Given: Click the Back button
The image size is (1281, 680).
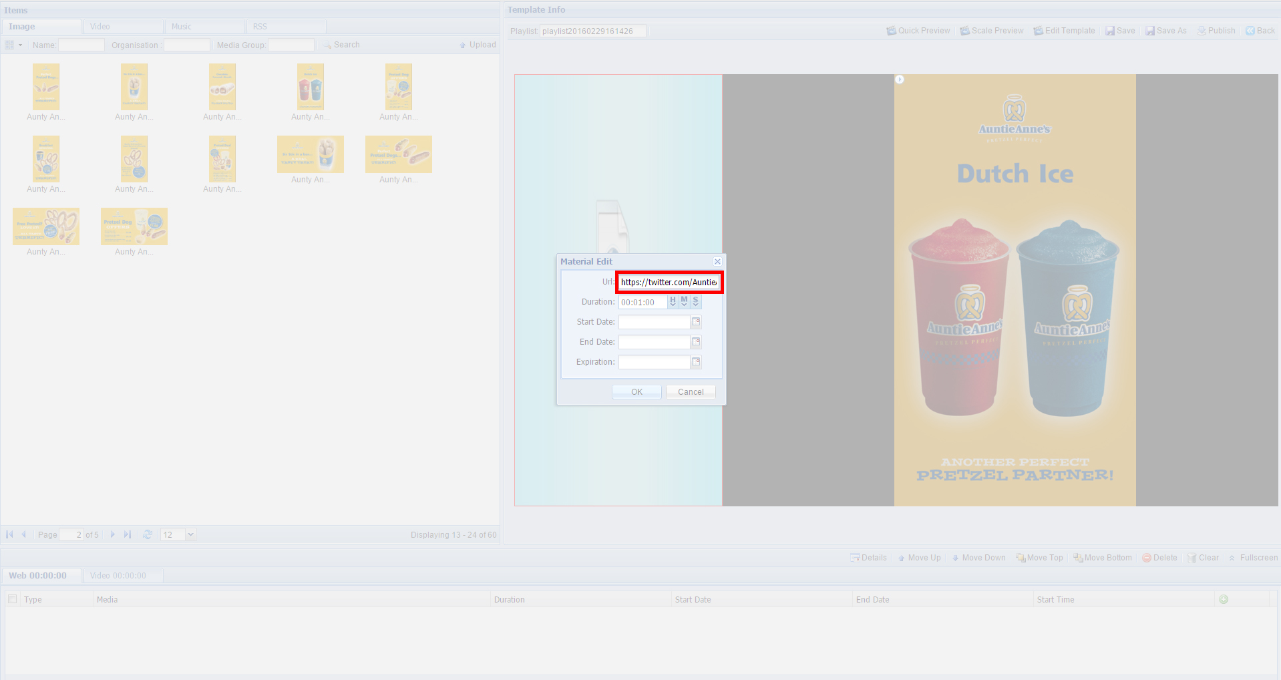Looking at the screenshot, I should (1260, 31).
